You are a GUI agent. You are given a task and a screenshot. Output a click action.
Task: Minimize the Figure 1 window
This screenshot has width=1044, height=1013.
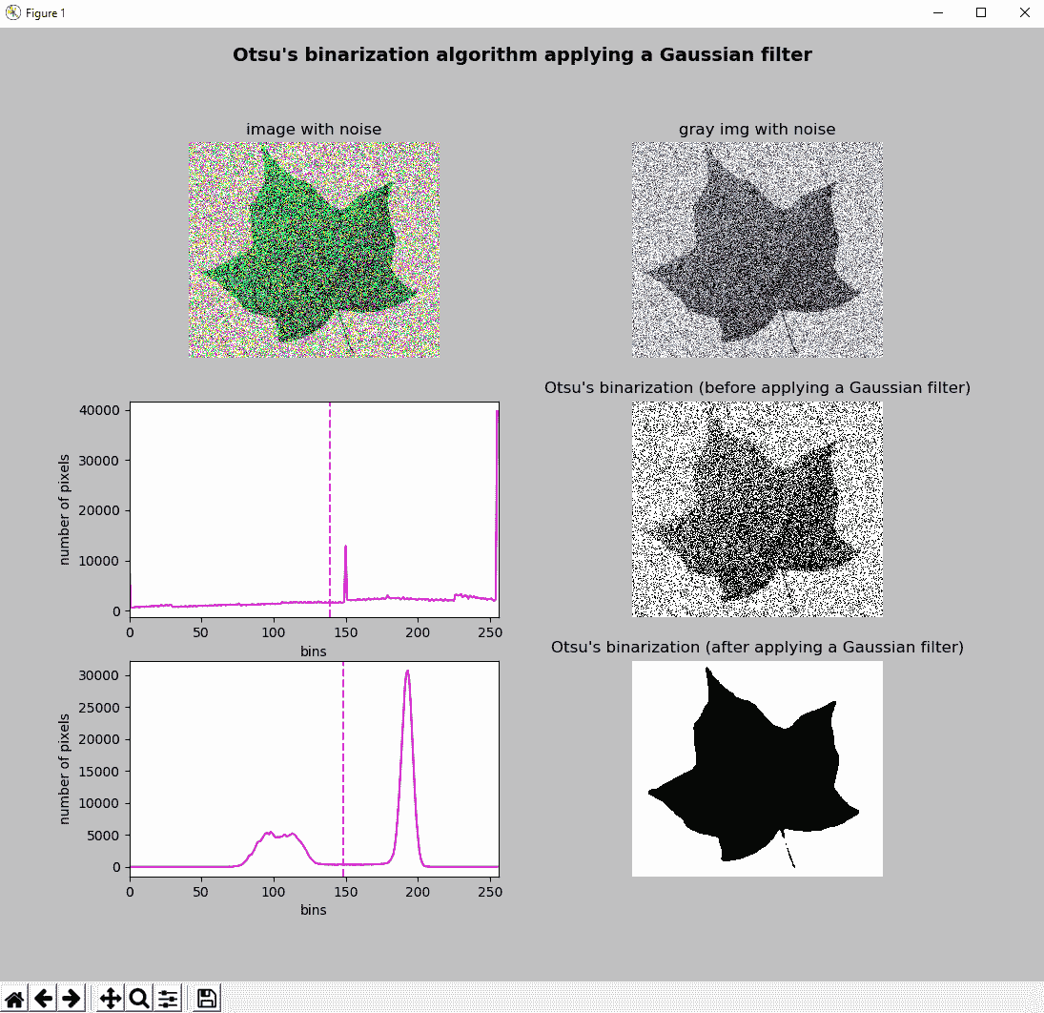936,12
